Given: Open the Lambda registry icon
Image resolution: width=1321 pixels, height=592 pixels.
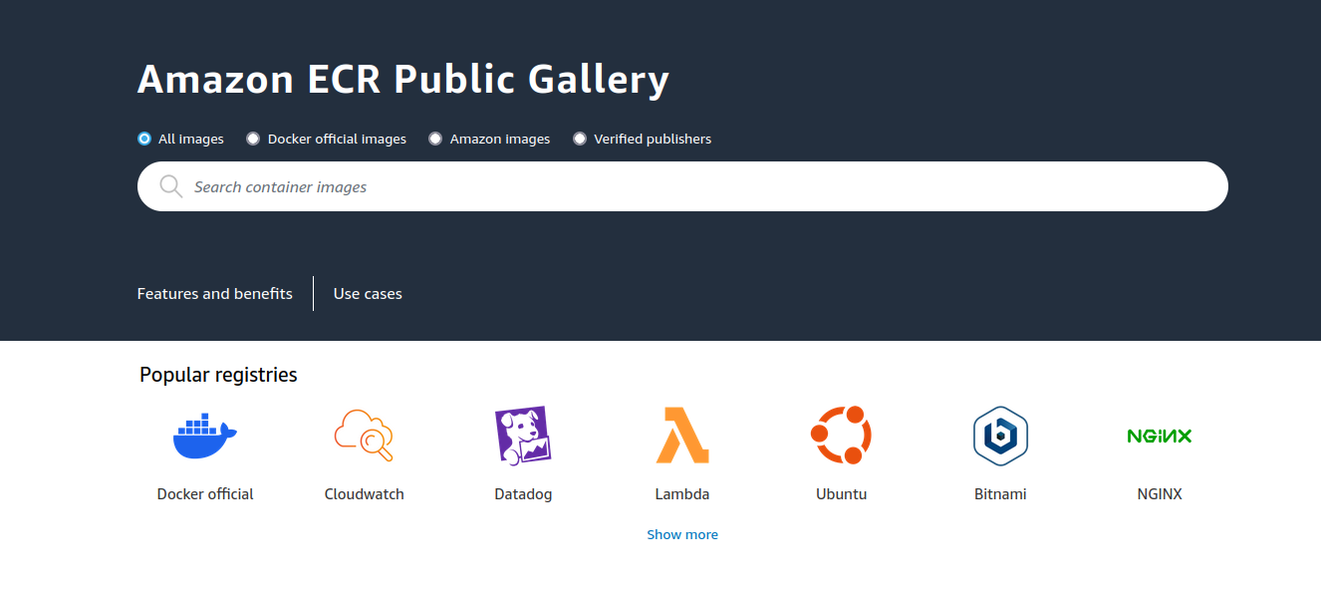Looking at the screenshot, I should (682, 436).
